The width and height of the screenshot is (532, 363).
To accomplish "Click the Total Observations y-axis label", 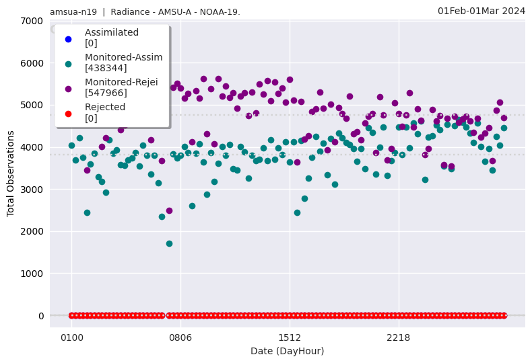I will click(x=11, y=173).
